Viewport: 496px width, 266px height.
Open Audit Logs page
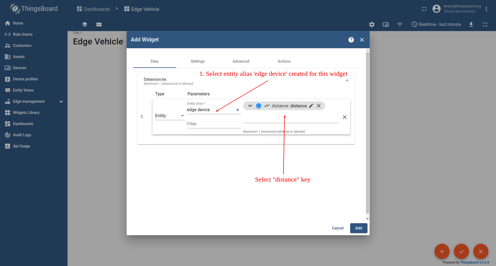(x=34, y=135)
